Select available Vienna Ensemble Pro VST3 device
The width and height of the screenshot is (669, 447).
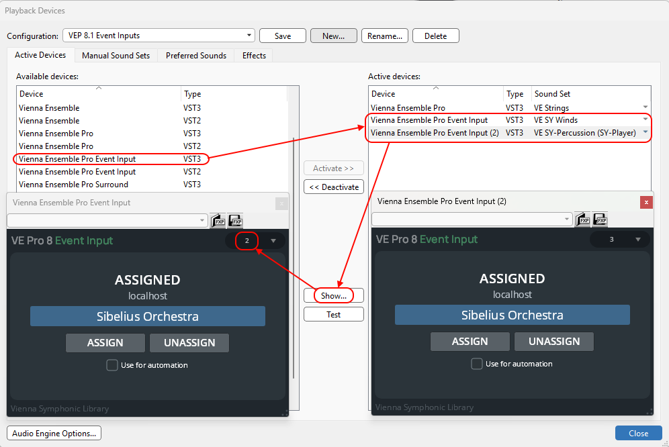[x=152, y=134]
